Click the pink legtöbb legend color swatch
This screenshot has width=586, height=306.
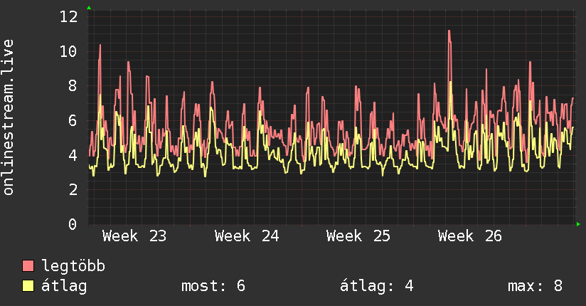click(x=28, y=266)
